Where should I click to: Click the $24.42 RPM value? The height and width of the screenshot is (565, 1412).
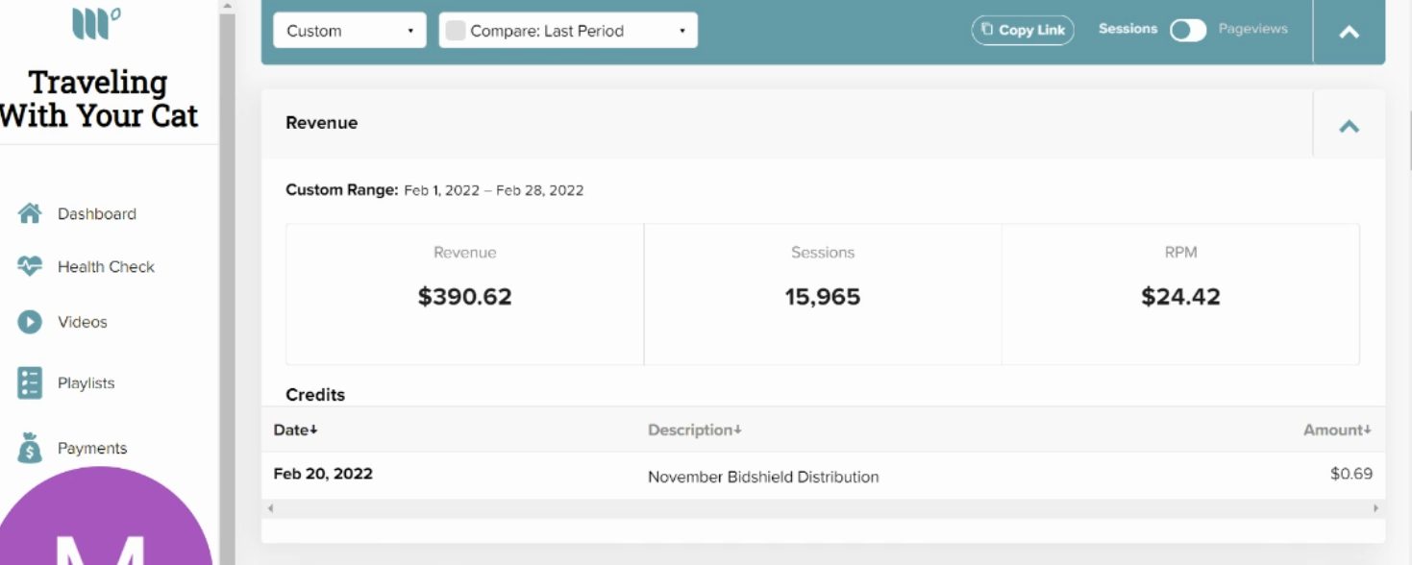coord(1180,297)
